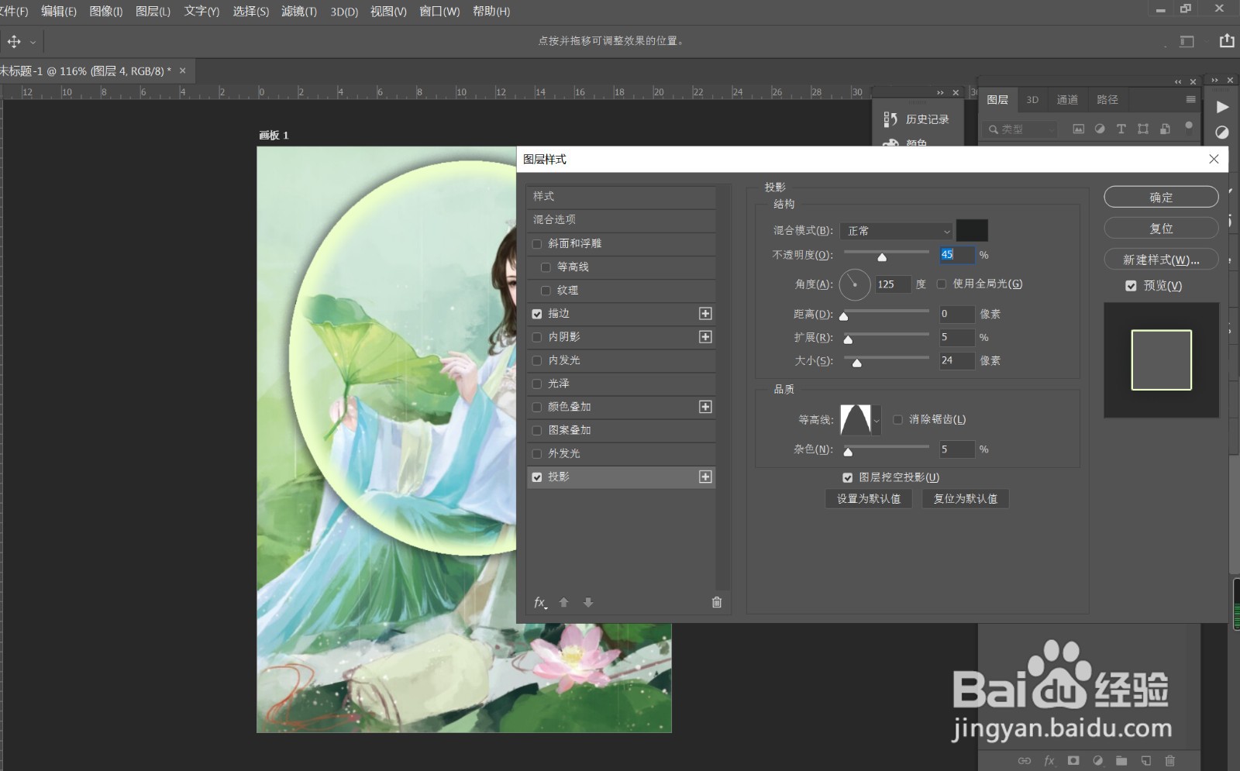1240x771 pixels.
Task: Open the Adjustments panel icon on right dock
Action: point(1222,133)
